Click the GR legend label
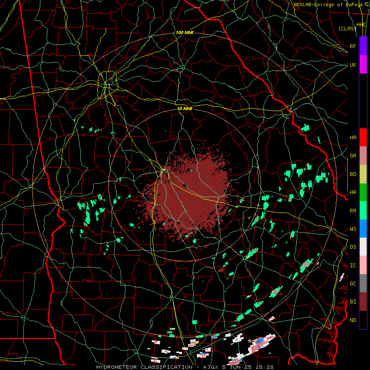The image size is (370, 370). [x=353, y=156]
